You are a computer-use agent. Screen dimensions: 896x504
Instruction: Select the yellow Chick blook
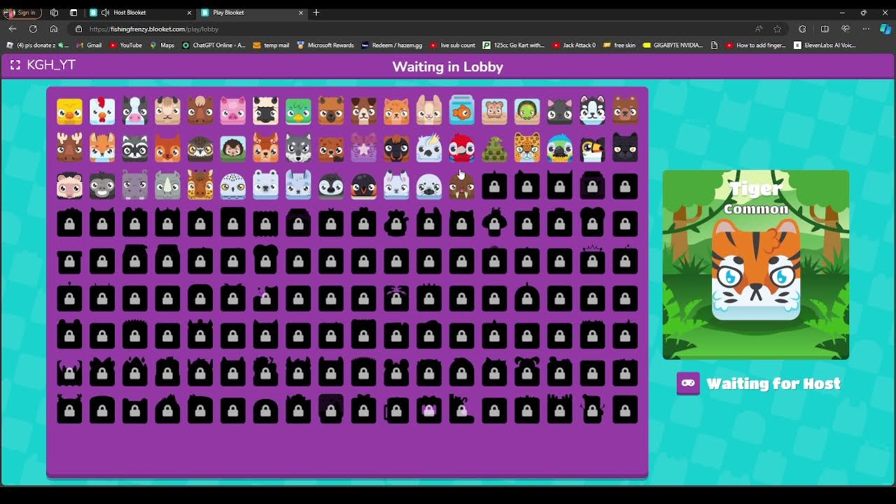(x=69, y=111)
